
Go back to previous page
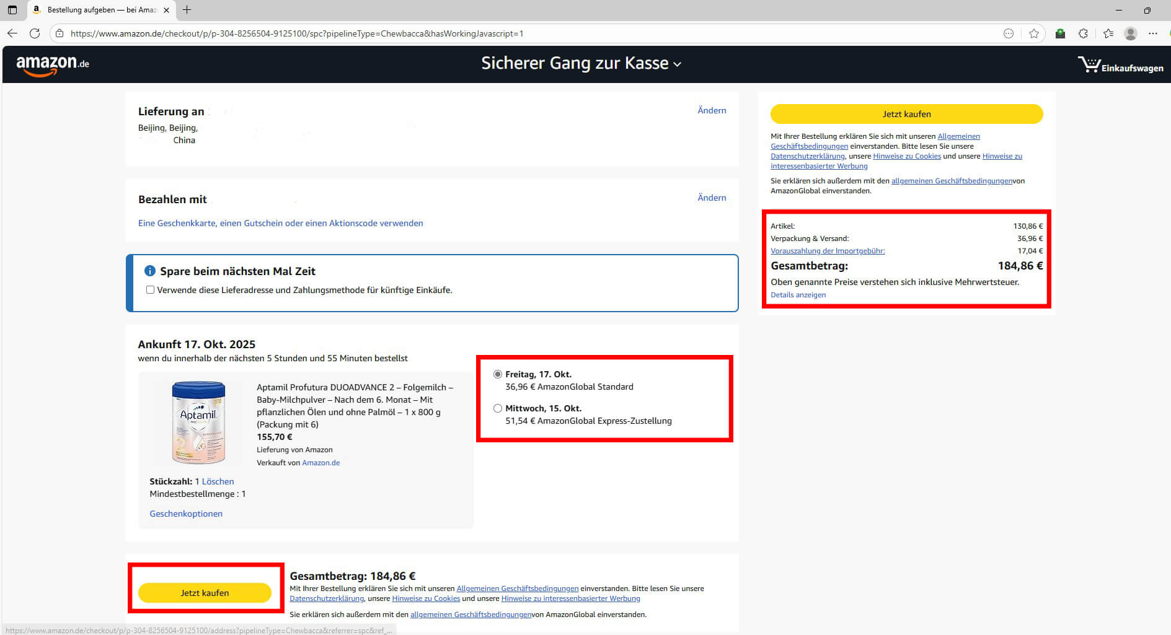coord(12,33)
